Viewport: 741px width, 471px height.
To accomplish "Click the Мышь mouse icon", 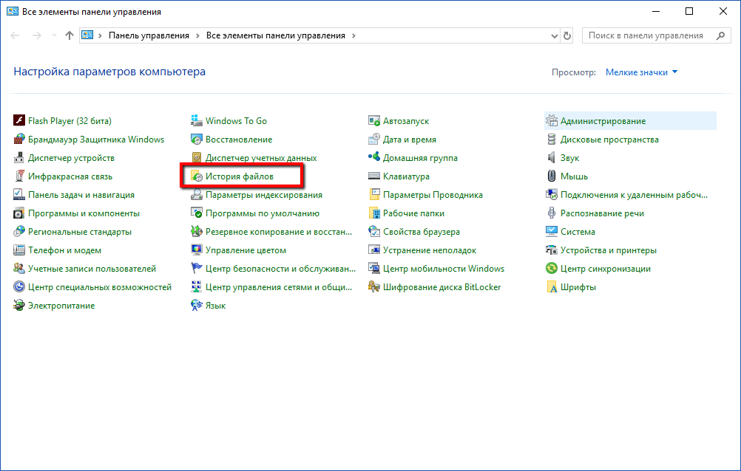I will (x=552, y=176).
